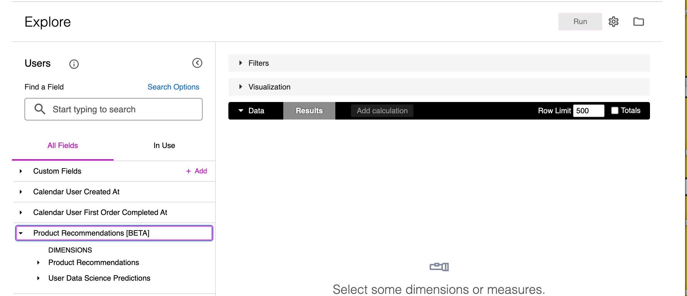Viewport: 687px width, 296px height.
Task: Expand Calendar User Created At
Action: click(21, 192)
